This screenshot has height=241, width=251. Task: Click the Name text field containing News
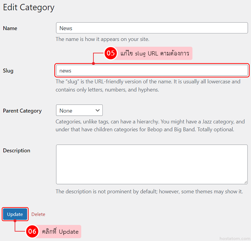(x=152, y=28)
